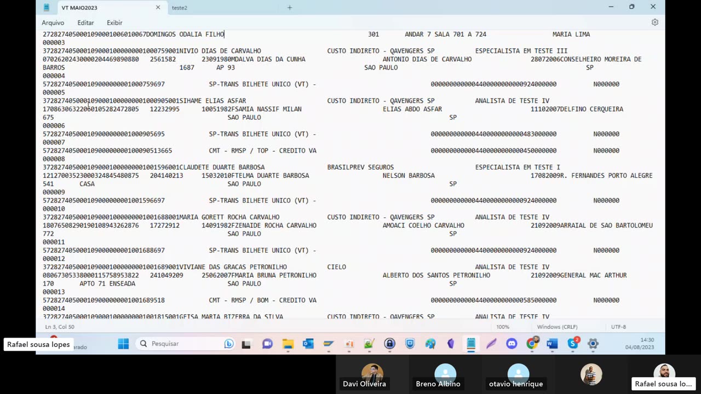Open Bing chat icon in search box
This screenshot has width=701, height=394.
tap(229, 344)
